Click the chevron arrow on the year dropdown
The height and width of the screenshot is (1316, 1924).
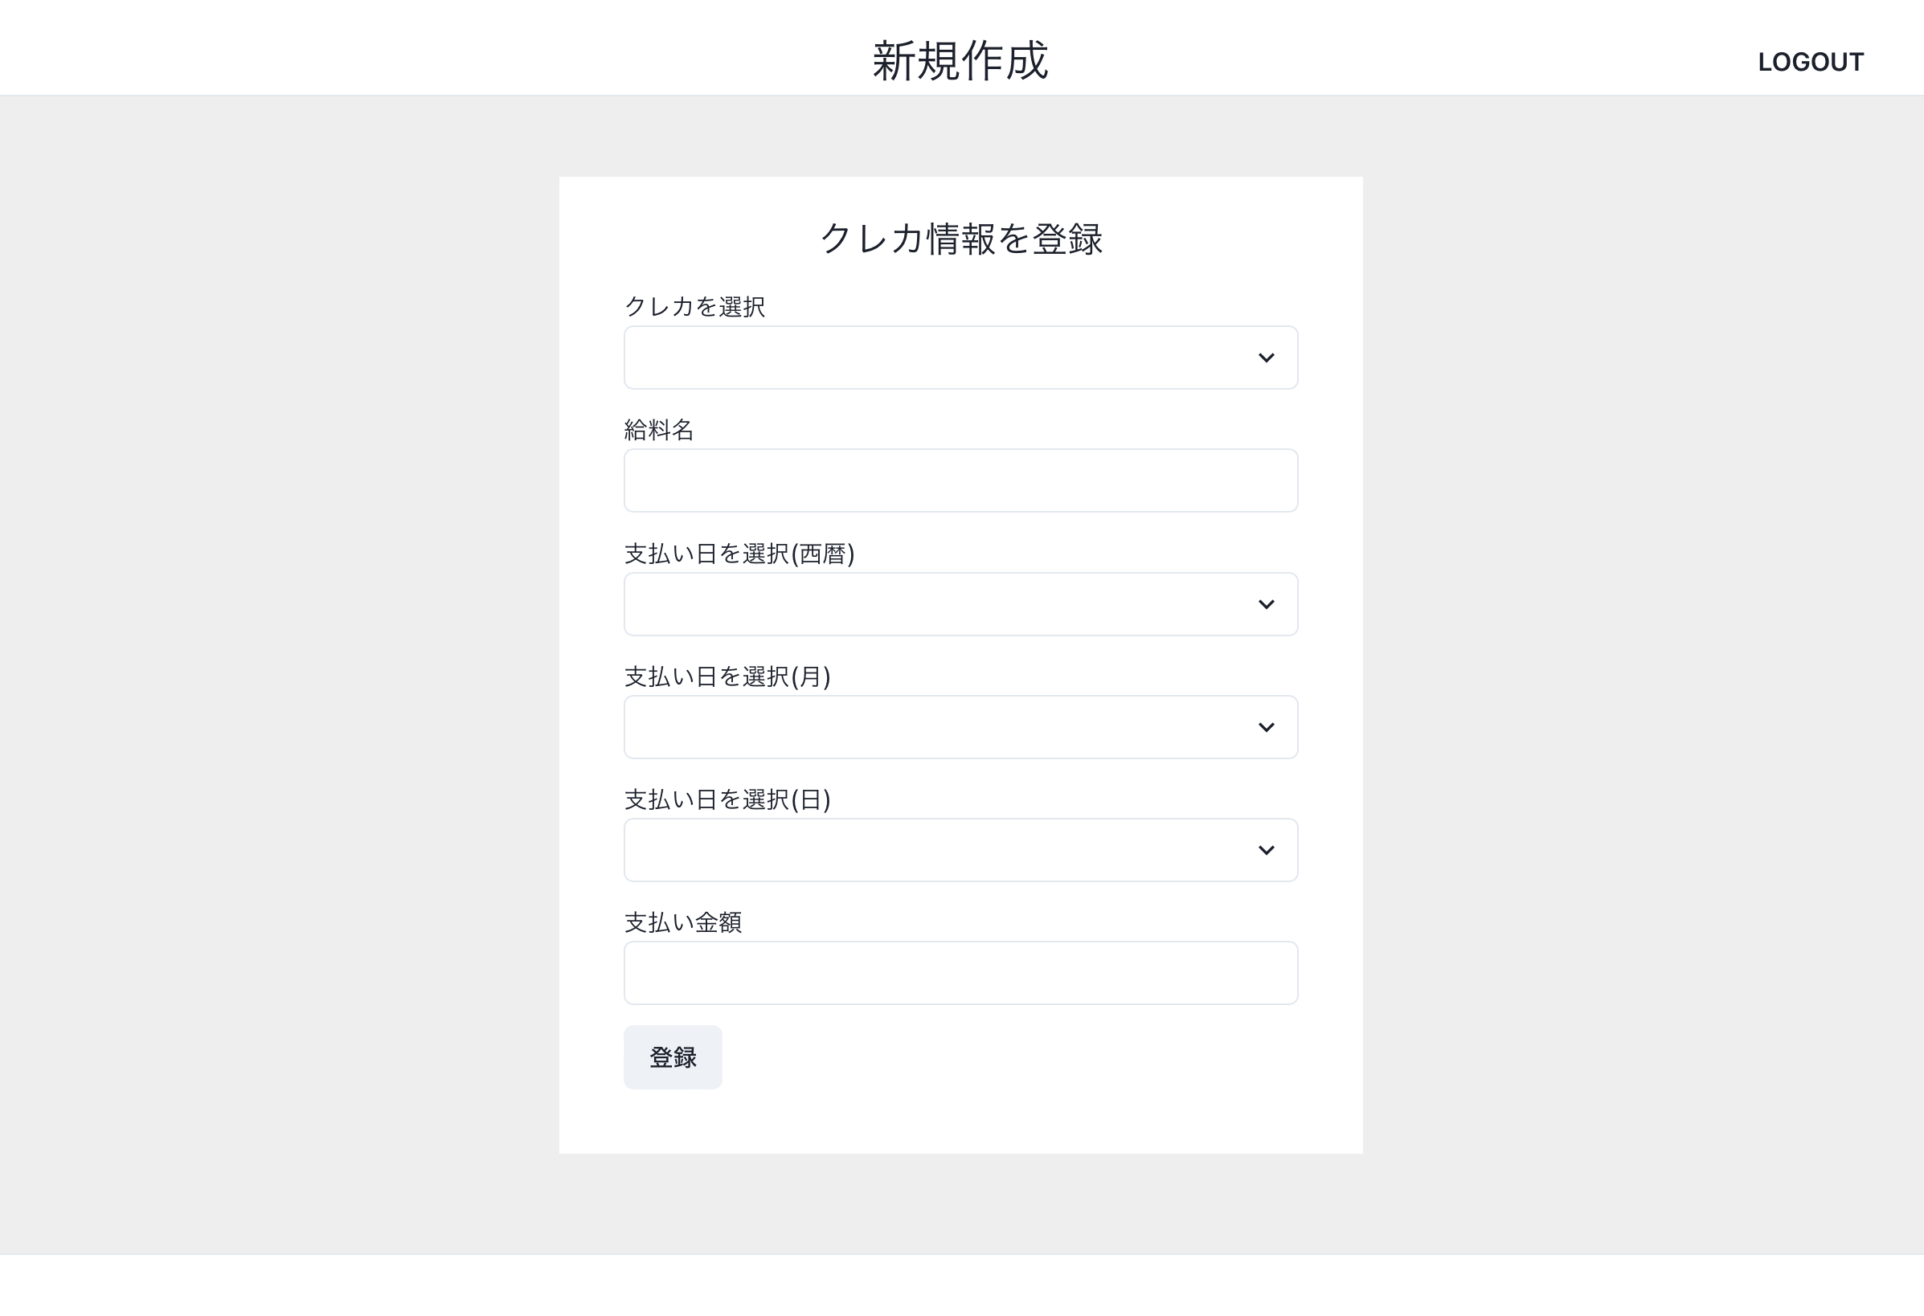click(x=1266, y=604)
